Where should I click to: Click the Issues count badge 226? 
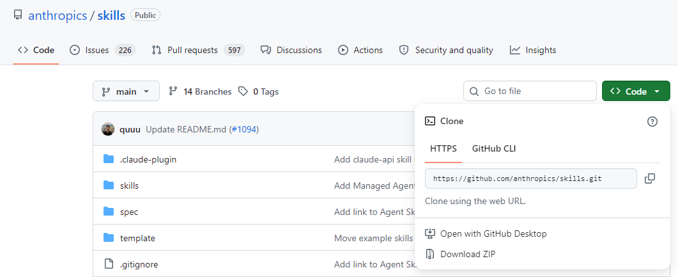pyautogui.click(x=125, y=50)
